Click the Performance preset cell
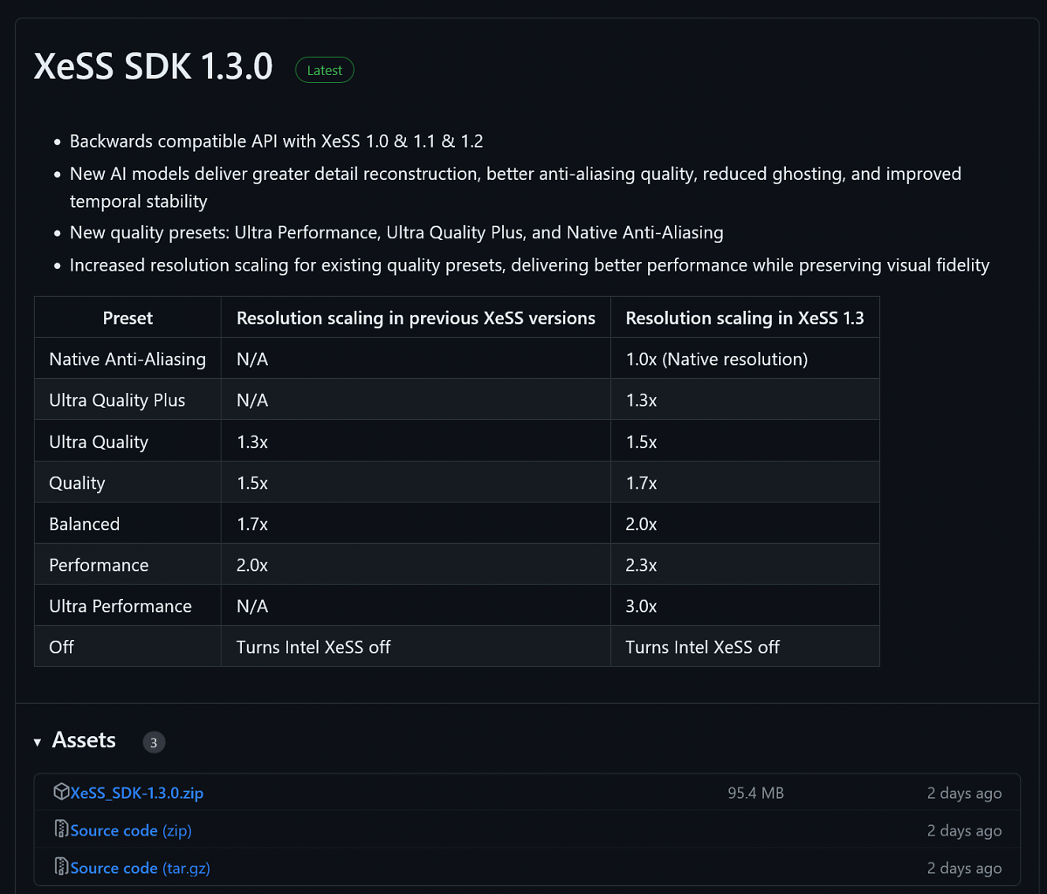Image resolution: width=1047 pixels, height=894 pixels. 127,565
